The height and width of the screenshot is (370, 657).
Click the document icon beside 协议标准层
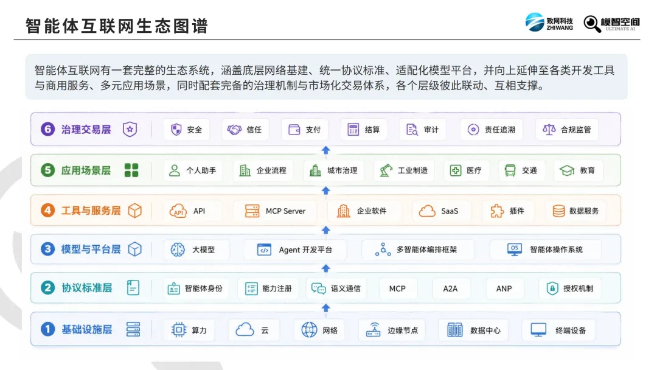click(133, 287)
